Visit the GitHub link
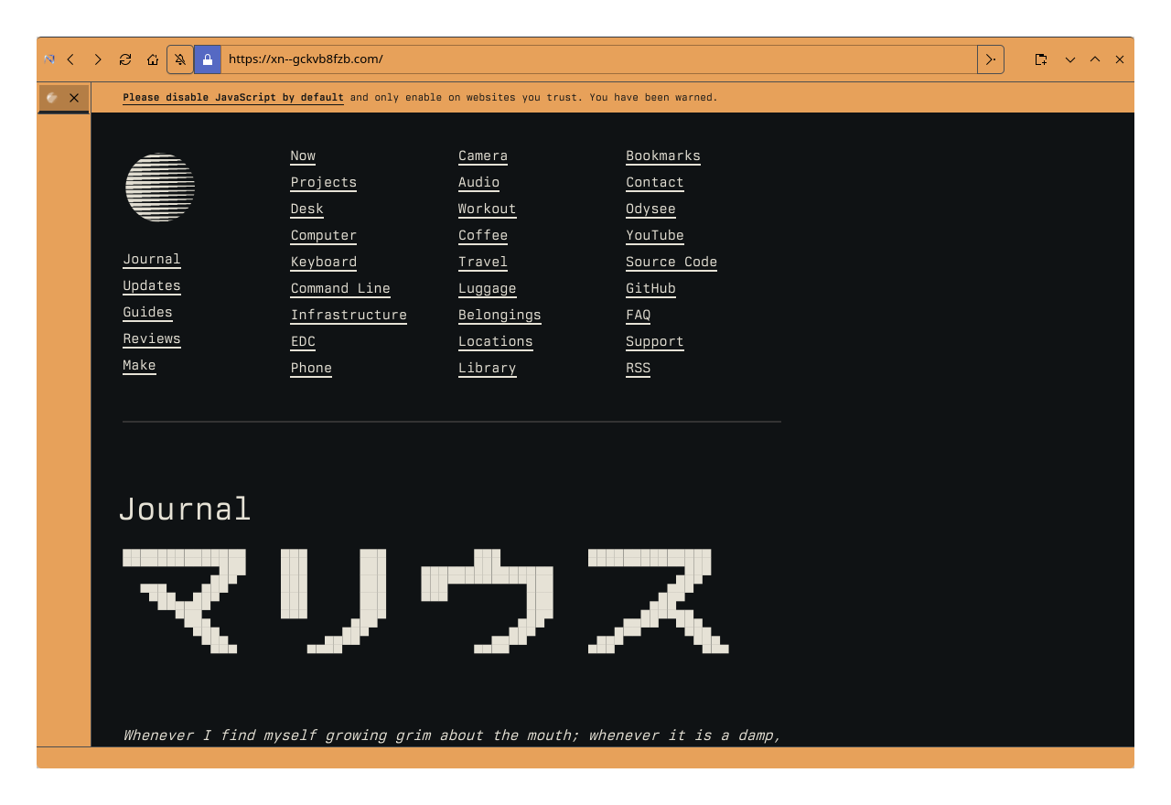 (x=650, y=289)
